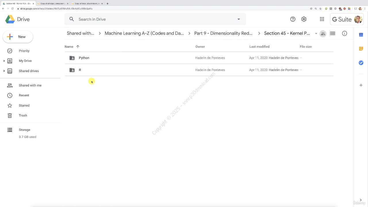Open the Google Drive settings gear
The width and height of the screenshot is (368, 207).
pyautogui.click(x=304, y=19)
